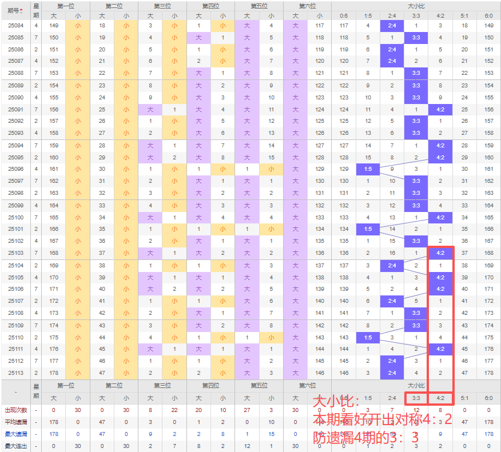This screenshot has width=501, height=452.
Task: Click 最大遗漏 value 15 under 第五位 小
Action: 271,434
